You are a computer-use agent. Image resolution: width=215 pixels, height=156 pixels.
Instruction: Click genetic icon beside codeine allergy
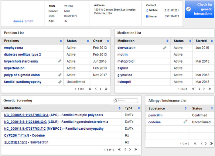pos(185,122)
